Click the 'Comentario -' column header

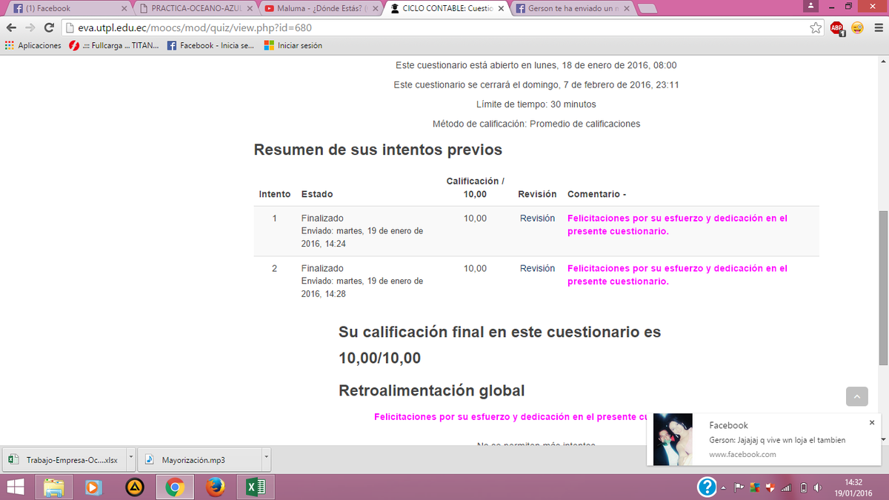pos(597,194)
